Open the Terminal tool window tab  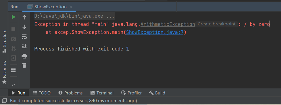pyautogui.click(x=102, y=93)
